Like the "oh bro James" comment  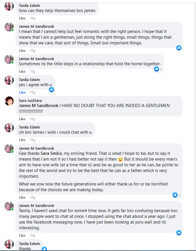pos(22,140)
